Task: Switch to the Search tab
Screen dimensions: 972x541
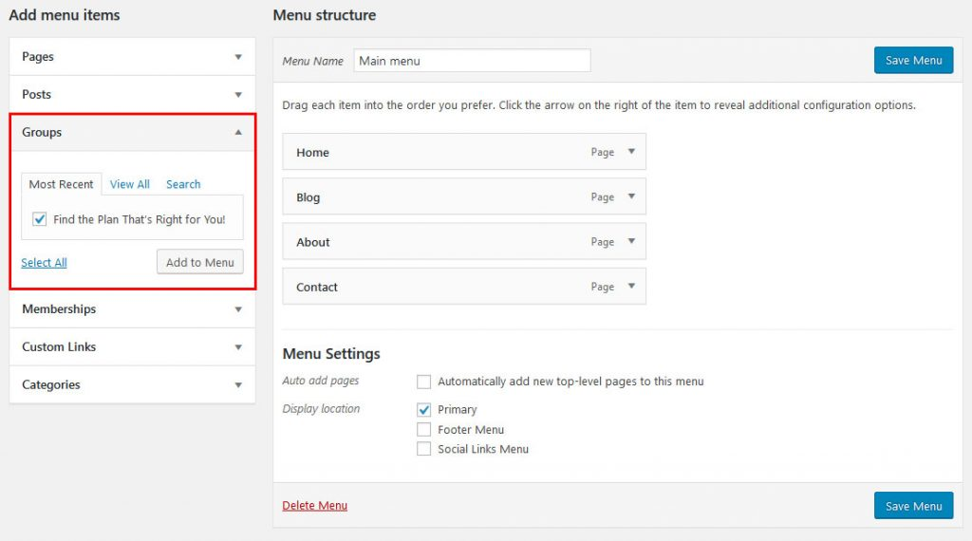Action: coord(183,184)
